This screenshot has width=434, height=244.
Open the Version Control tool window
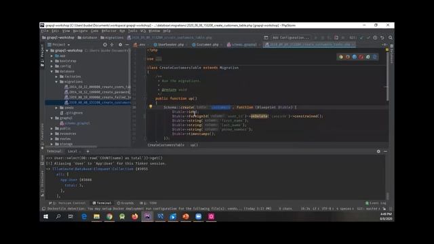point(67,203)
